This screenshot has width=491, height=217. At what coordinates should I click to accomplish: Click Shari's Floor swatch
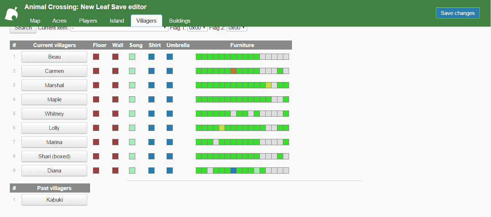[x=96, y=156]
